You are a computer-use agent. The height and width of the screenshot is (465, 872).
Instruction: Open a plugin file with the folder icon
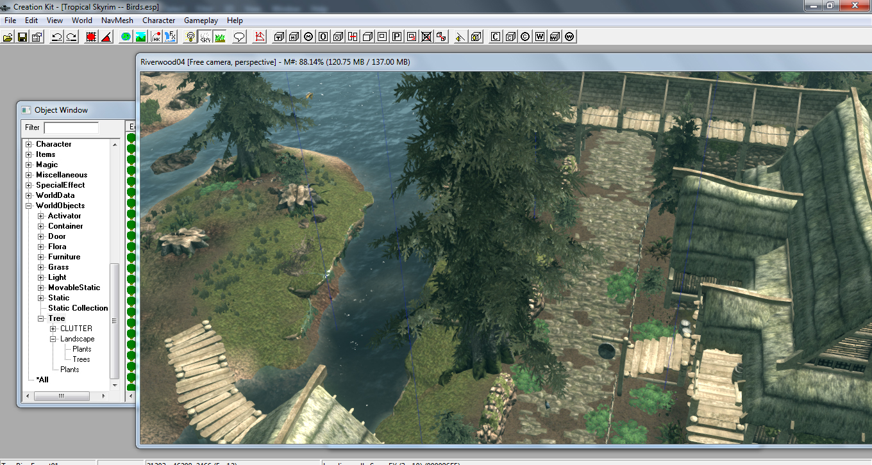click(8, 37)
